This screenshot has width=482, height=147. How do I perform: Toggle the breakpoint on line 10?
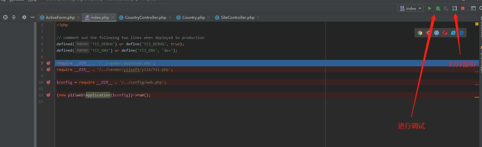48,82
